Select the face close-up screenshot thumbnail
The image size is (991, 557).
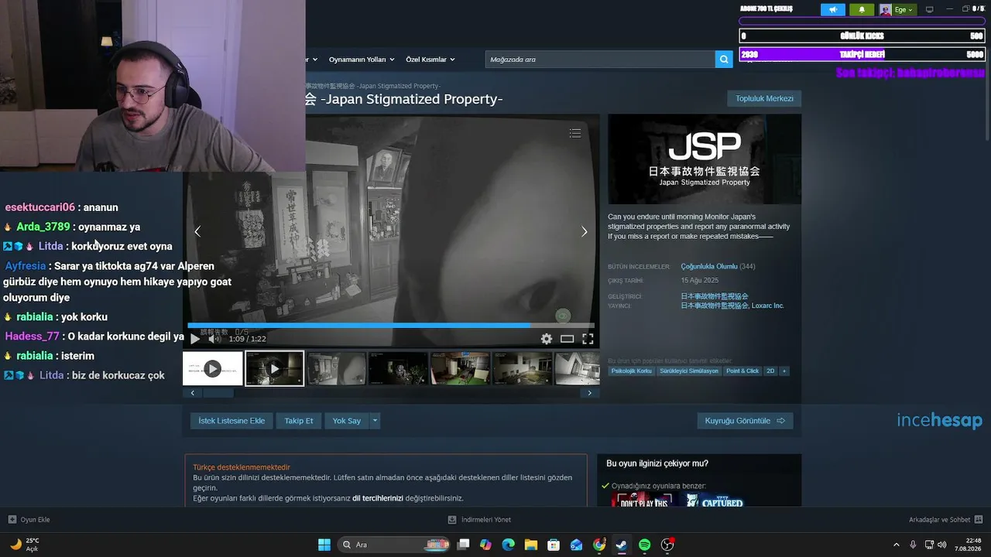click(337, 368)
